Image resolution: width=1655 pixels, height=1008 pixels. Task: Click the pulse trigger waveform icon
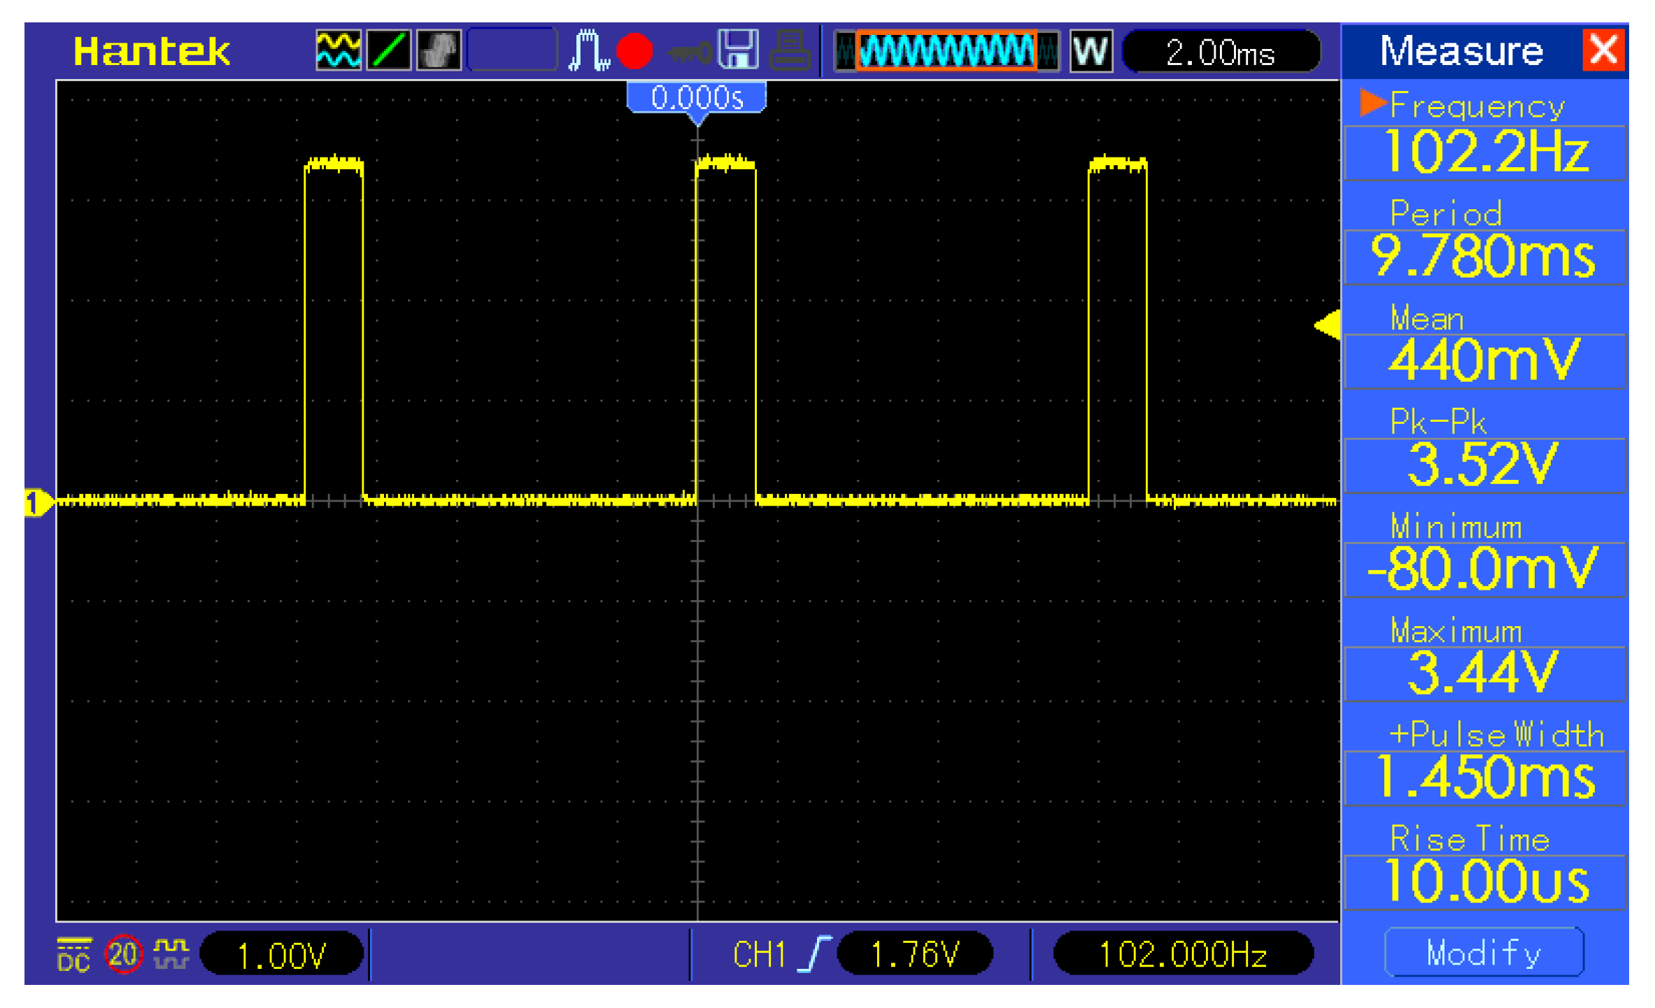coord(588,50)
